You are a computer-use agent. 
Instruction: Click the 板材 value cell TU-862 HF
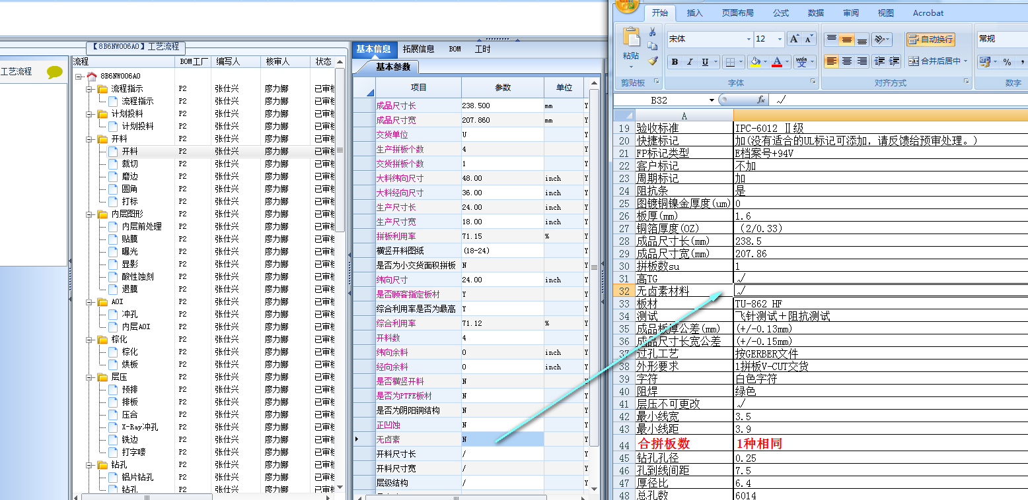(880, 303)
